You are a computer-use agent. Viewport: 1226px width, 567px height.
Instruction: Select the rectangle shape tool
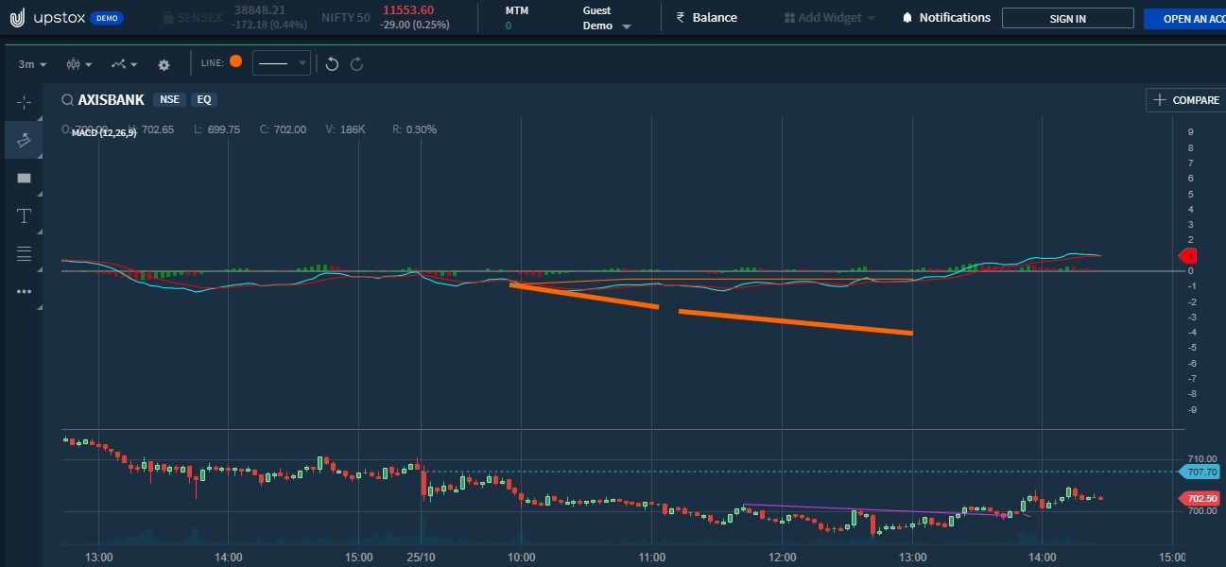pyautogui.click(x=24, y=178)
